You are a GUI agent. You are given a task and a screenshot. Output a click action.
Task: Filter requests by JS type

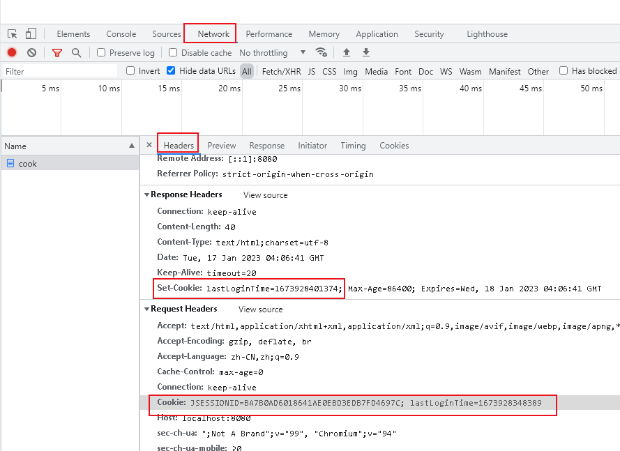coord(312,72)
